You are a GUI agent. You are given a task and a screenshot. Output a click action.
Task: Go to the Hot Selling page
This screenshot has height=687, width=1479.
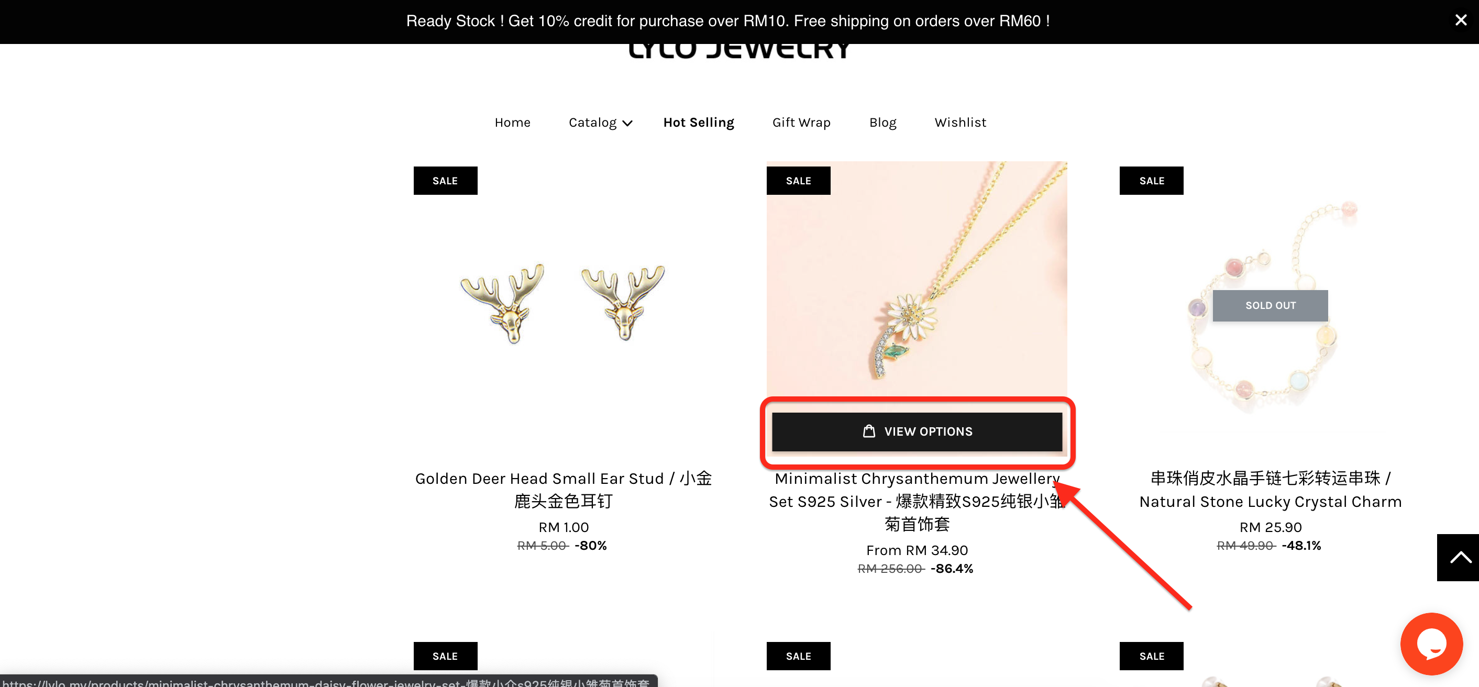698,122
